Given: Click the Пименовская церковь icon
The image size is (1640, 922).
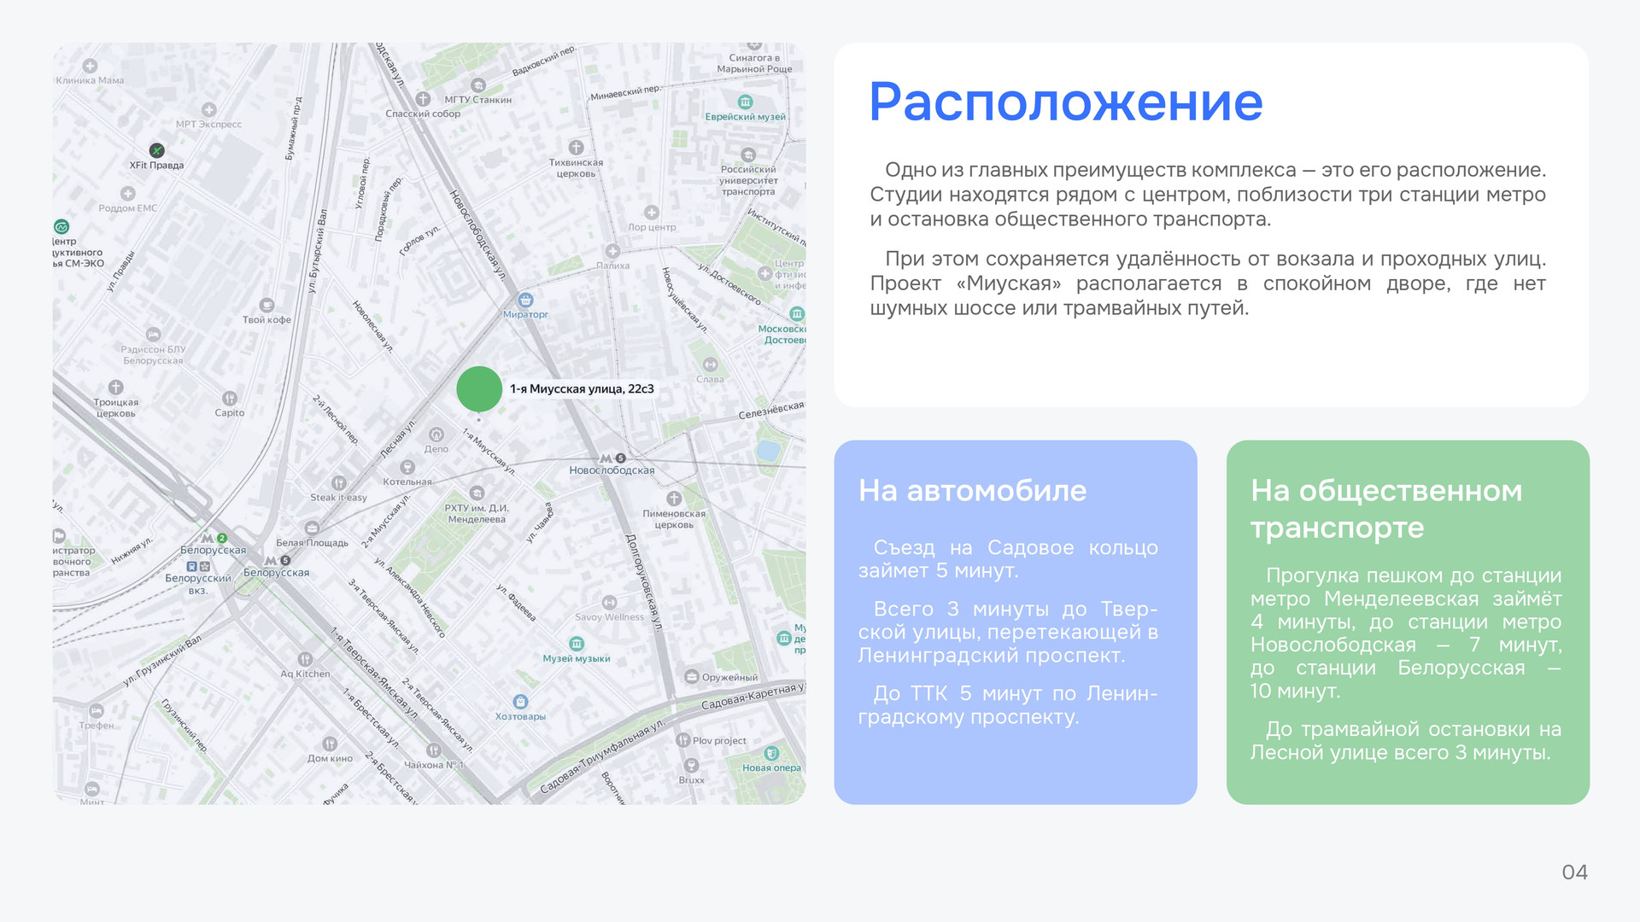Looking at the screenshot, I should pos(674,499).
